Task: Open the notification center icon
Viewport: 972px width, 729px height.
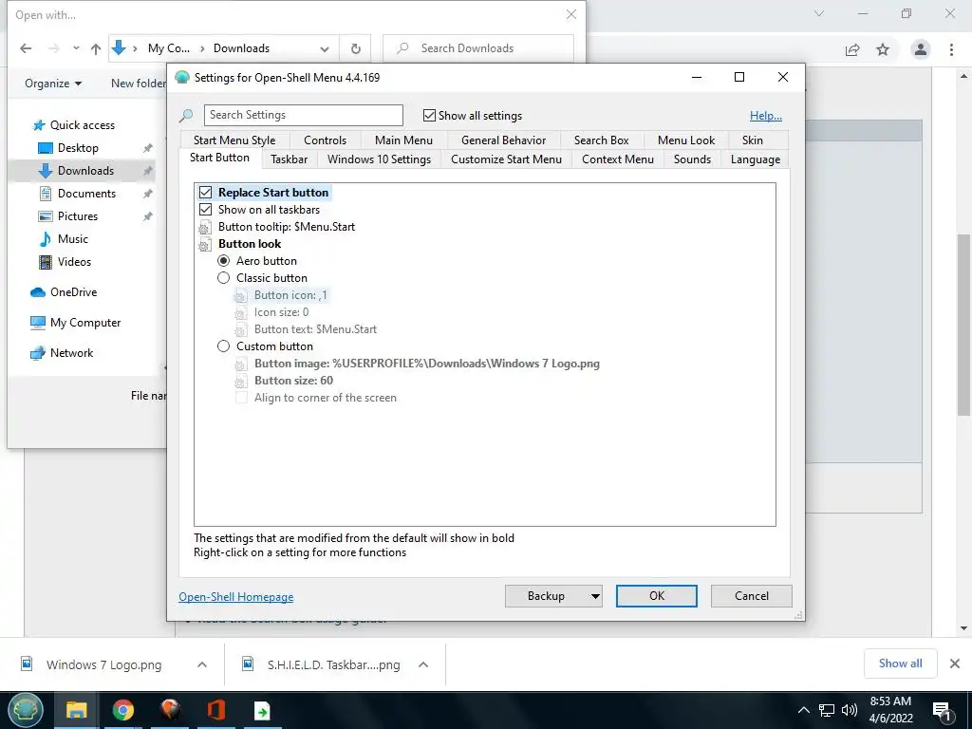Action: tap(943, 712)
